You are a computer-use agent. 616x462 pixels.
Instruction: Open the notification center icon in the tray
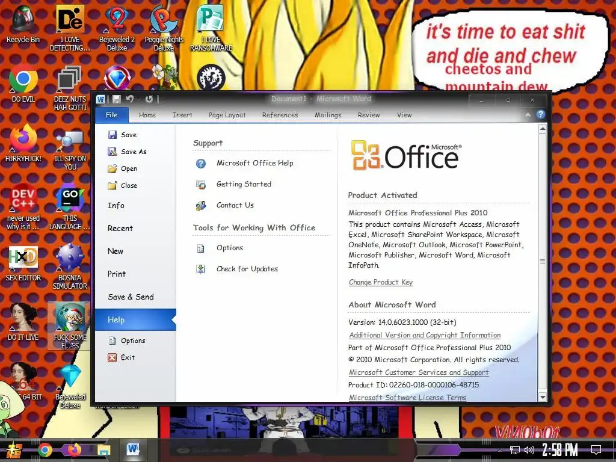pos(596,450)
